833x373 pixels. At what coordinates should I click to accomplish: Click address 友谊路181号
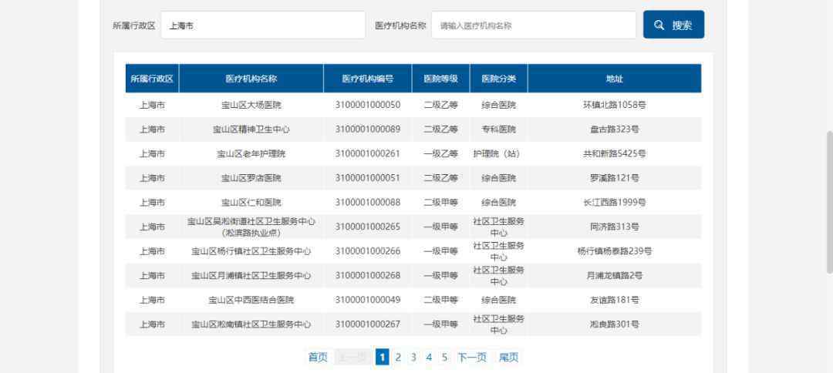(614, 301)
